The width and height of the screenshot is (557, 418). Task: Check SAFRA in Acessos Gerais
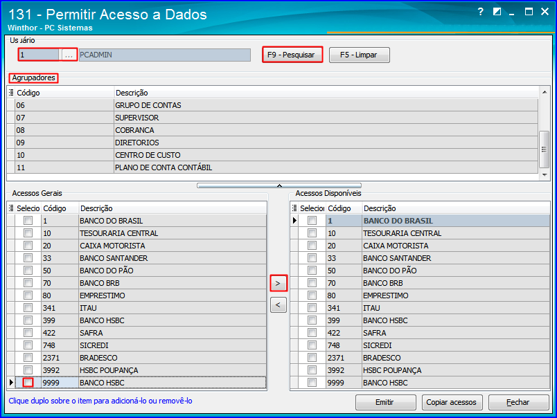[x=28, y=333]
